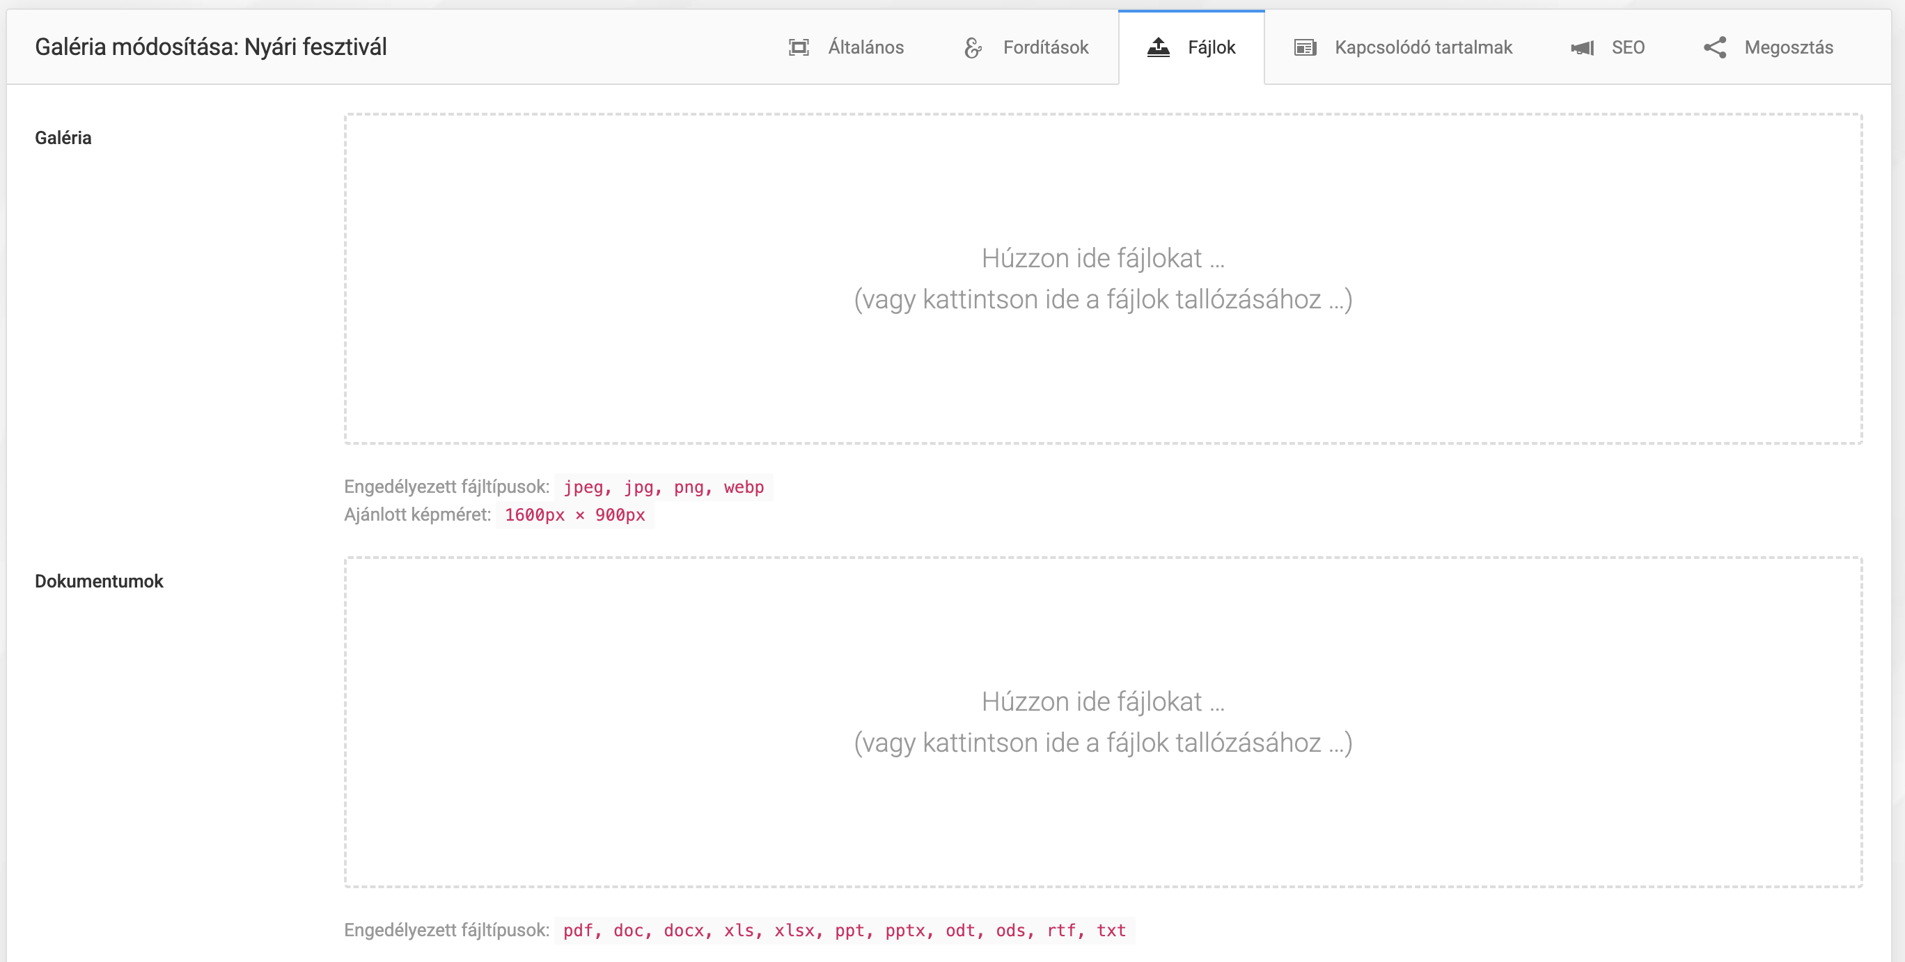Click Dokumentumok 'vagy kattintson ide' browse text
This screenshot has height=962, width=1905.
pos(1102,743)
